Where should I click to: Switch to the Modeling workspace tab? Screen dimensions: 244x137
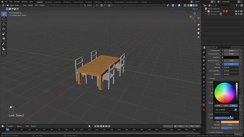click(48, 2)
